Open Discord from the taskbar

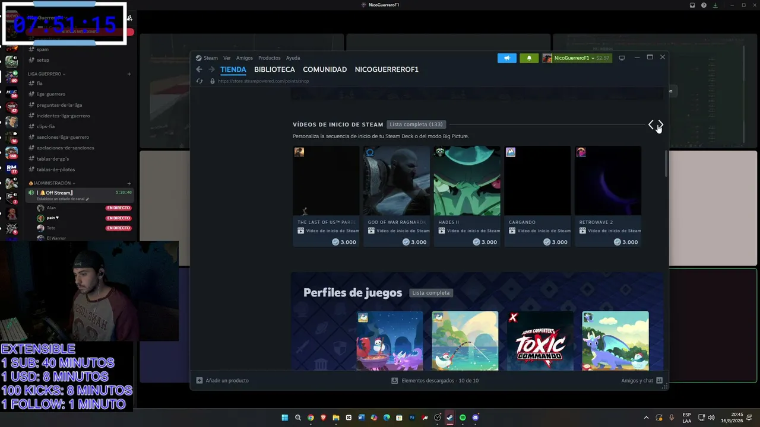click(476, 418)
